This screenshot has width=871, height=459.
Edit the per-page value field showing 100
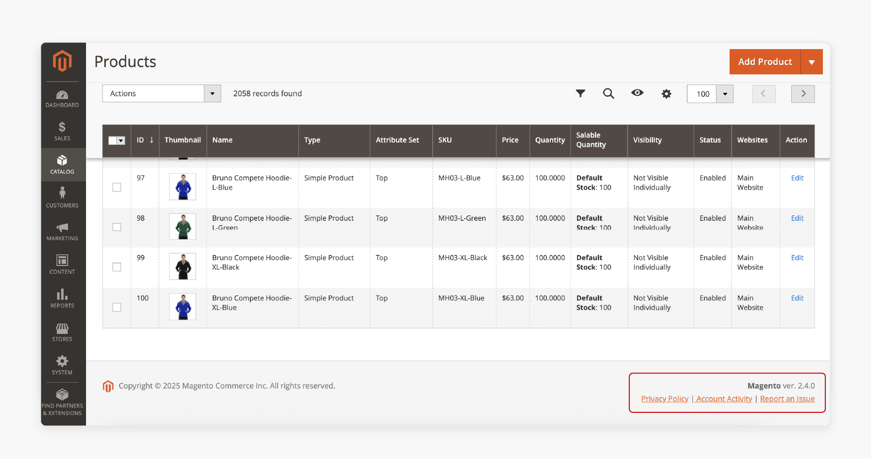click(x=702, y=94)
